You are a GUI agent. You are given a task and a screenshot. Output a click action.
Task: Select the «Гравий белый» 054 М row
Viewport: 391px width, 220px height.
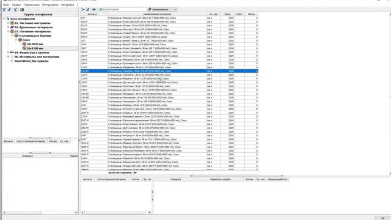tap(169, 33)
